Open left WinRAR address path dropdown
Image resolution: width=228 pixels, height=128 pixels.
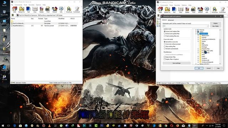(x=81, y=15)
